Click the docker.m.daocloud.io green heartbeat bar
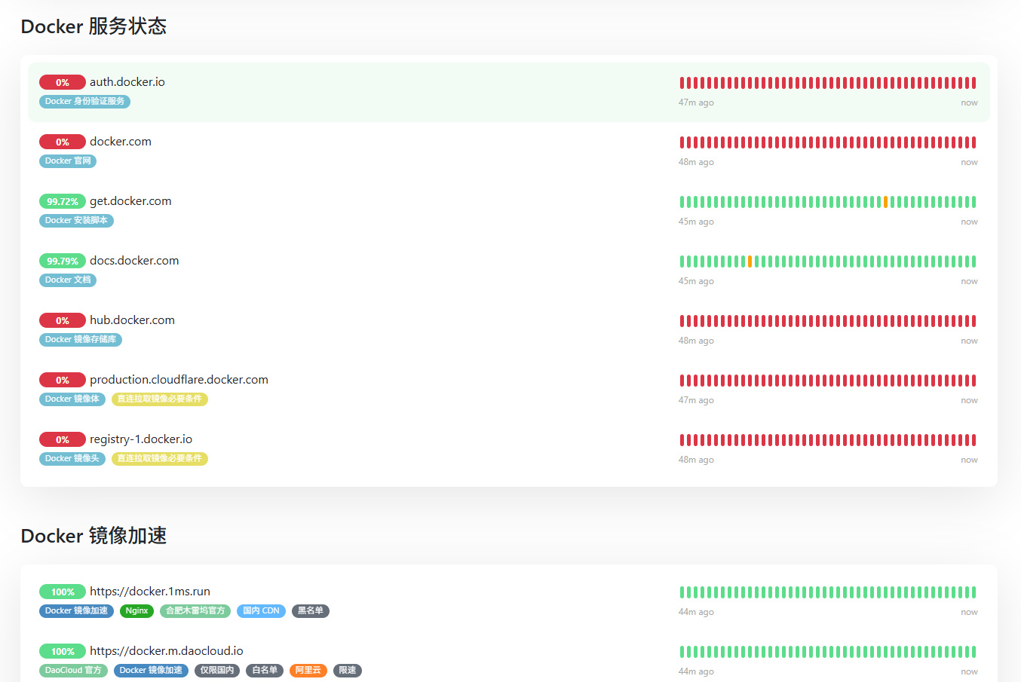Screen dimensions: 1021x682 (x=828, y=652)
